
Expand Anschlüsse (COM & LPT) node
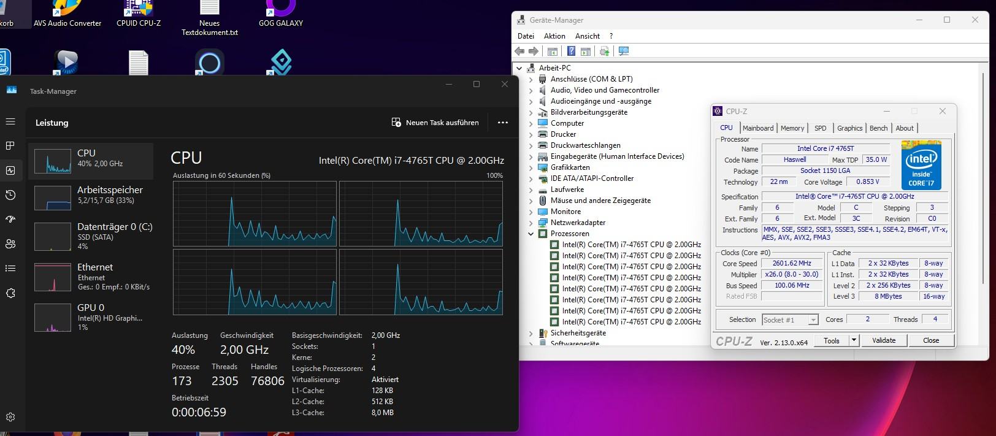(531, 79)
